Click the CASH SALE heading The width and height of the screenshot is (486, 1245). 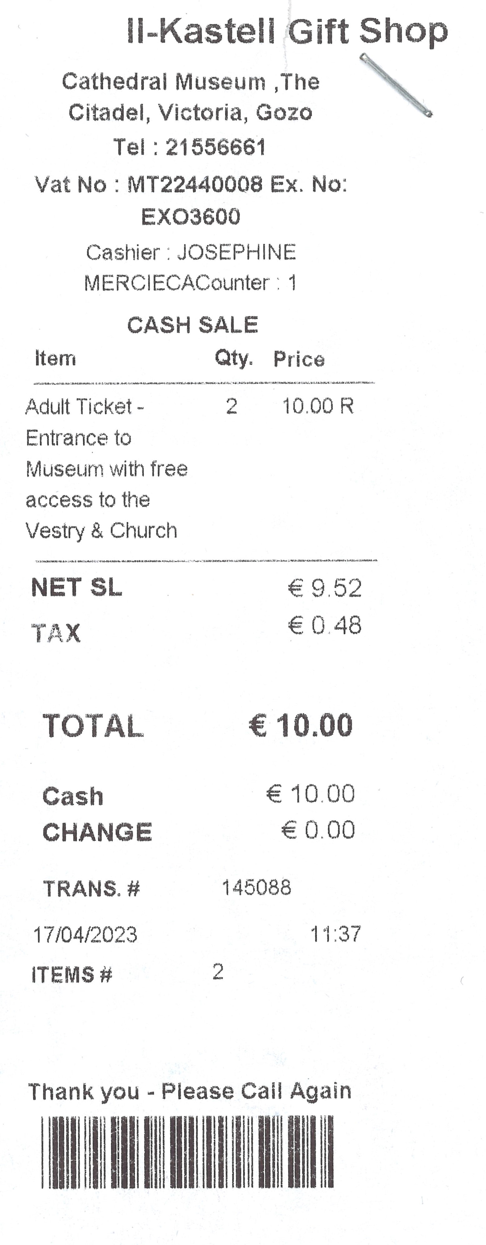click(x=193, y=325)
